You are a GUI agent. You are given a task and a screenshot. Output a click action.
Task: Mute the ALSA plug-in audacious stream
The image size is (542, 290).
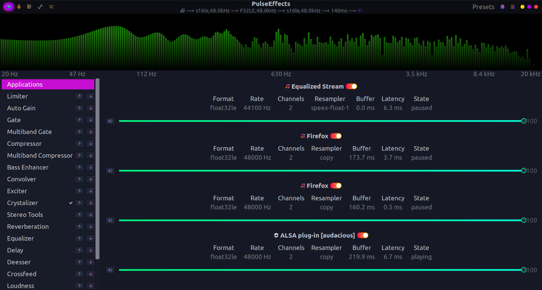click(x=110, y=270)
